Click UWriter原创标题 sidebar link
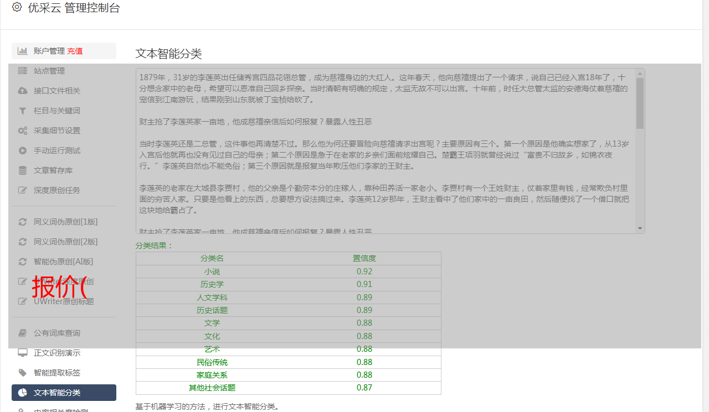The image size is (709, 412). 63,301
